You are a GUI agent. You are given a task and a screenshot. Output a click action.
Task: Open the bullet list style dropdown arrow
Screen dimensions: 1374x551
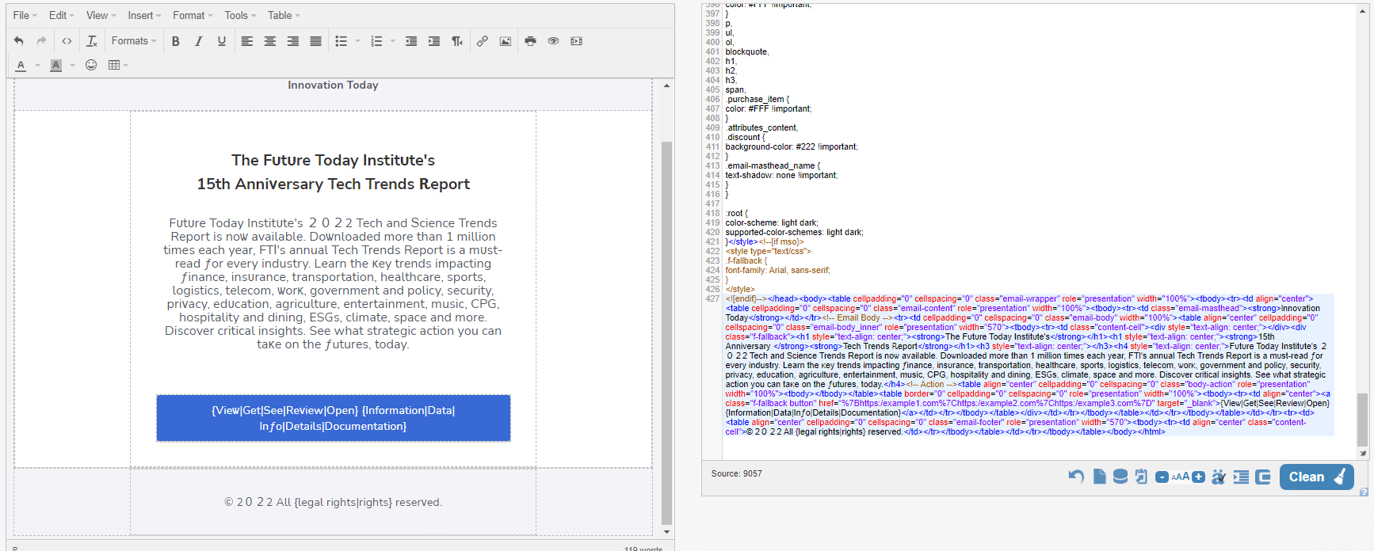tap(358, 41)
